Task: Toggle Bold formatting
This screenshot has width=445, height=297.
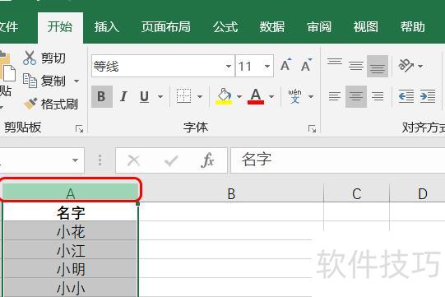Action: (102, 96)
